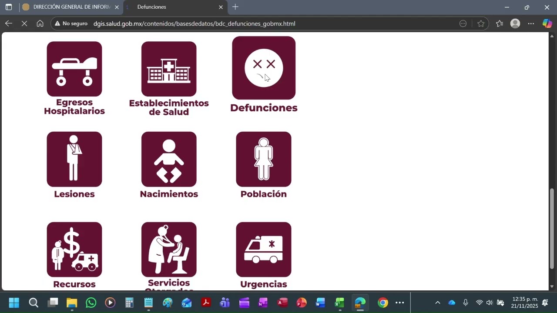Click the Urgencias text label
Image resolution: width=557 pixels, height=313 pixels.
264,284
